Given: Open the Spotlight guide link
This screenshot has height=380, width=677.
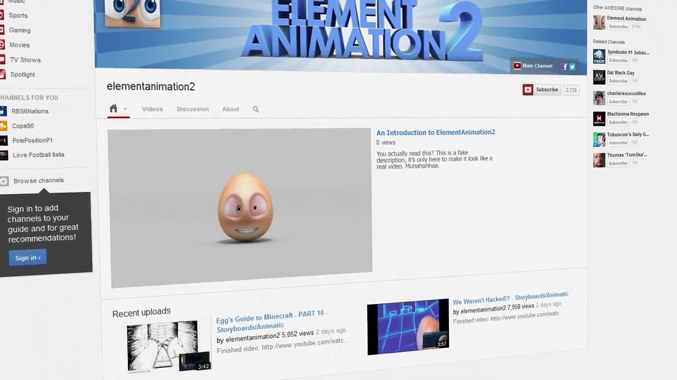Looking at the screenshot, I should point(23,74).
